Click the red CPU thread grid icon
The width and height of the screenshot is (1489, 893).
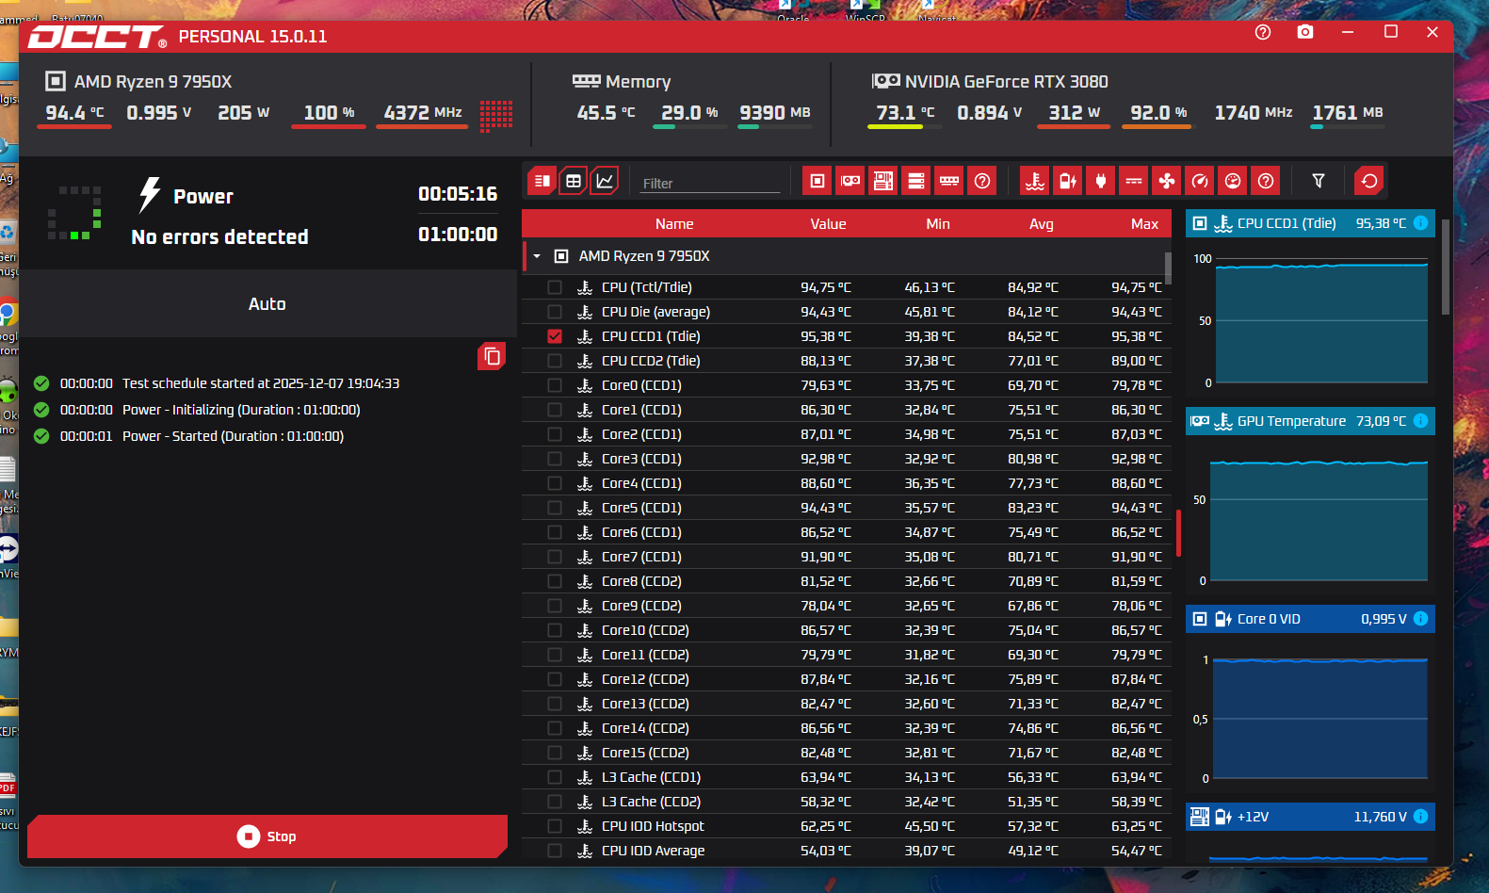coord(496,116)
